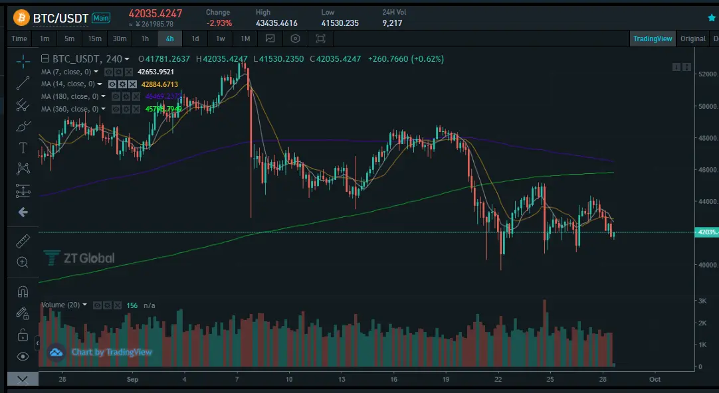
Task: Expand the BTC_USDT, 240 legend dropdown
Action: pyautogui.click(x=127, y=59)
